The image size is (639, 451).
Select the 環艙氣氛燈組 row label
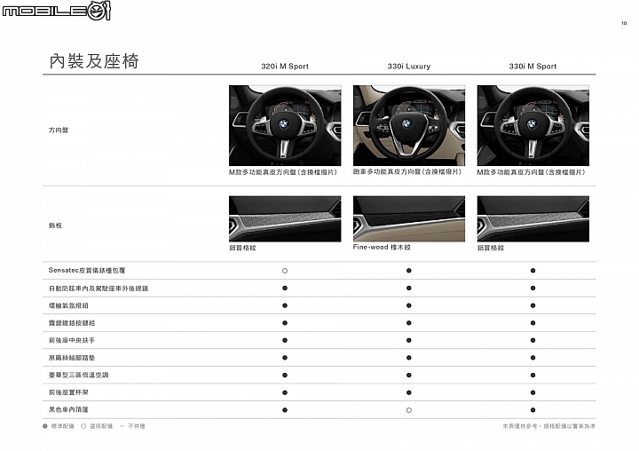point(68,305)
